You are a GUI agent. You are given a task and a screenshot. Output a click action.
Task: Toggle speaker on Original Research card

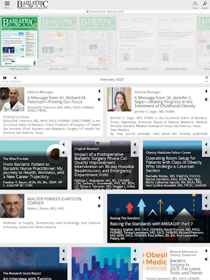click(135, 152)
